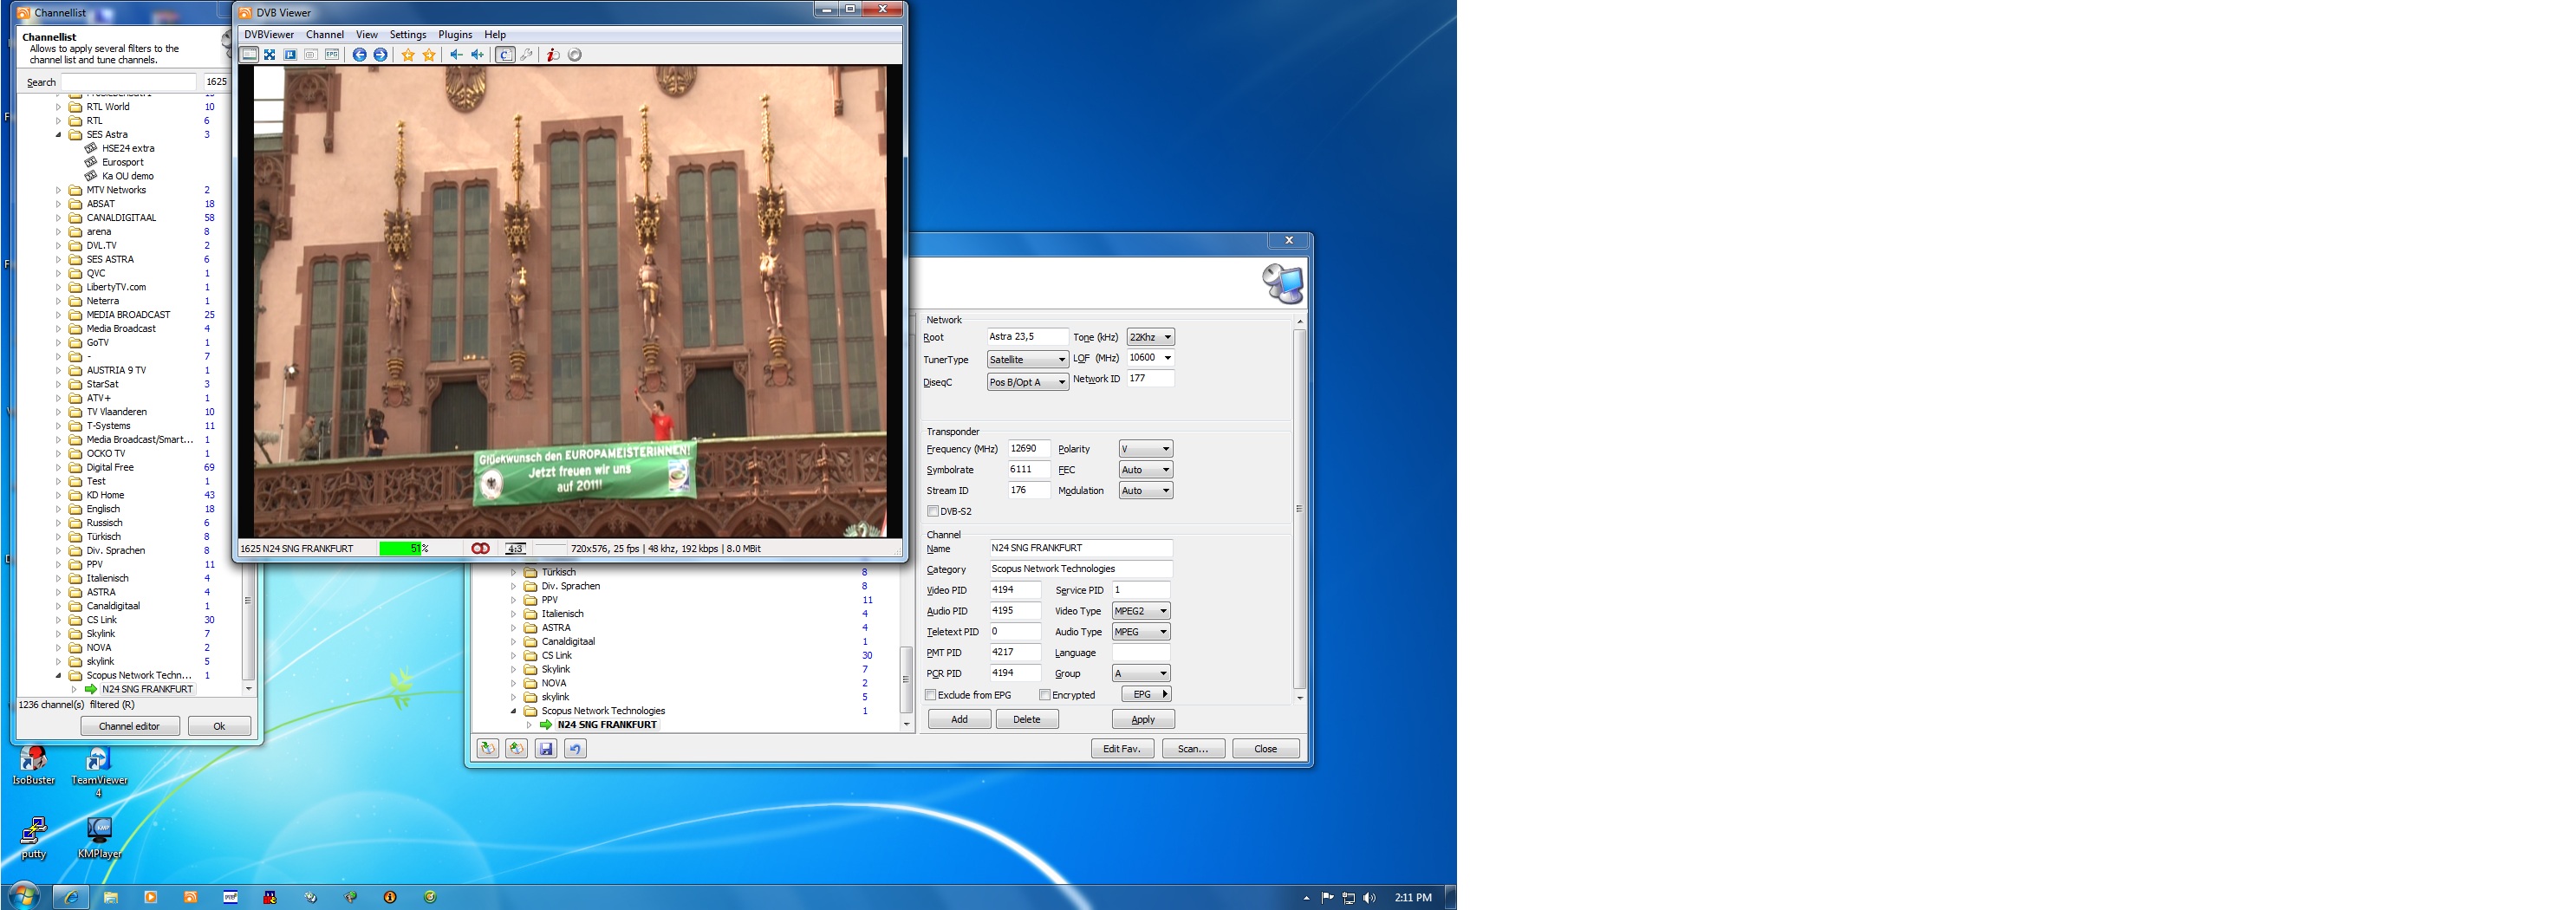Open Internet Explorer from the taskbar

(x=72, y=897)
